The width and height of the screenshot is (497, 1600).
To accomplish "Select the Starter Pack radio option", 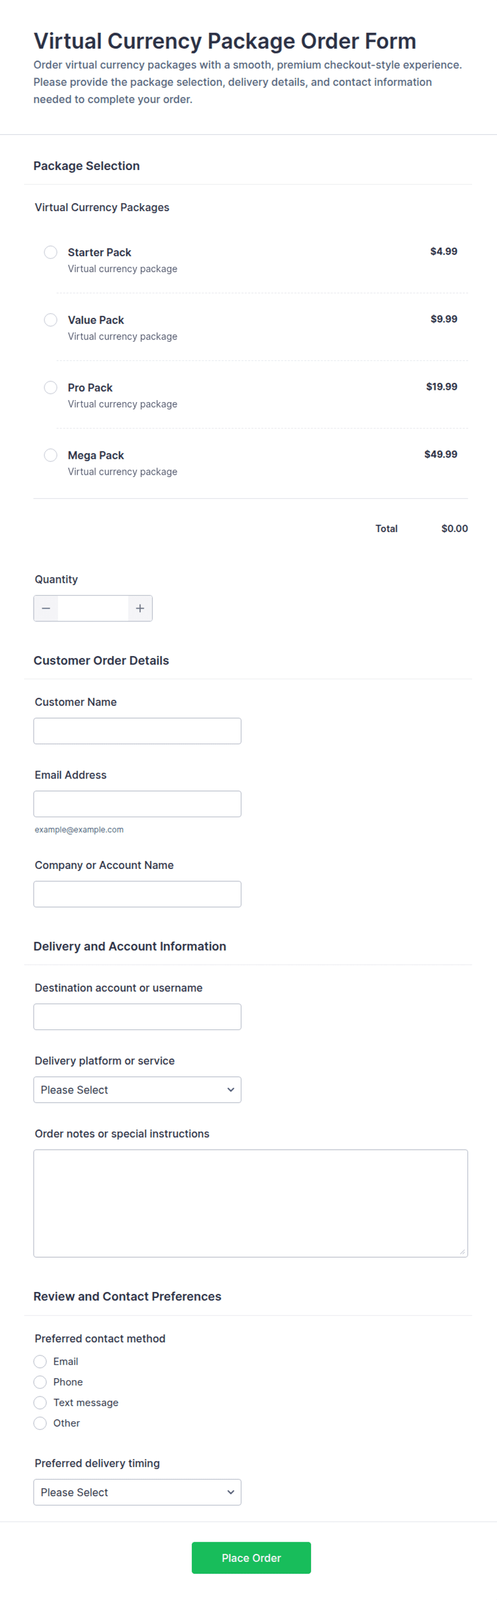I will tap(51, 252).
